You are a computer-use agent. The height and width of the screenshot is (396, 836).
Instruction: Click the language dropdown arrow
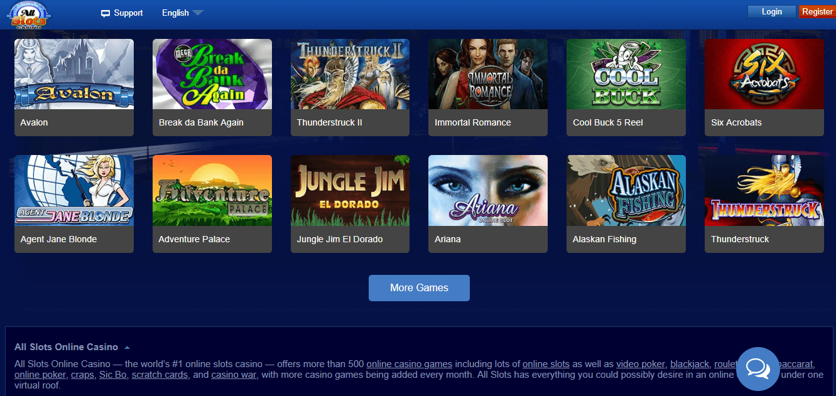[198, 13]
